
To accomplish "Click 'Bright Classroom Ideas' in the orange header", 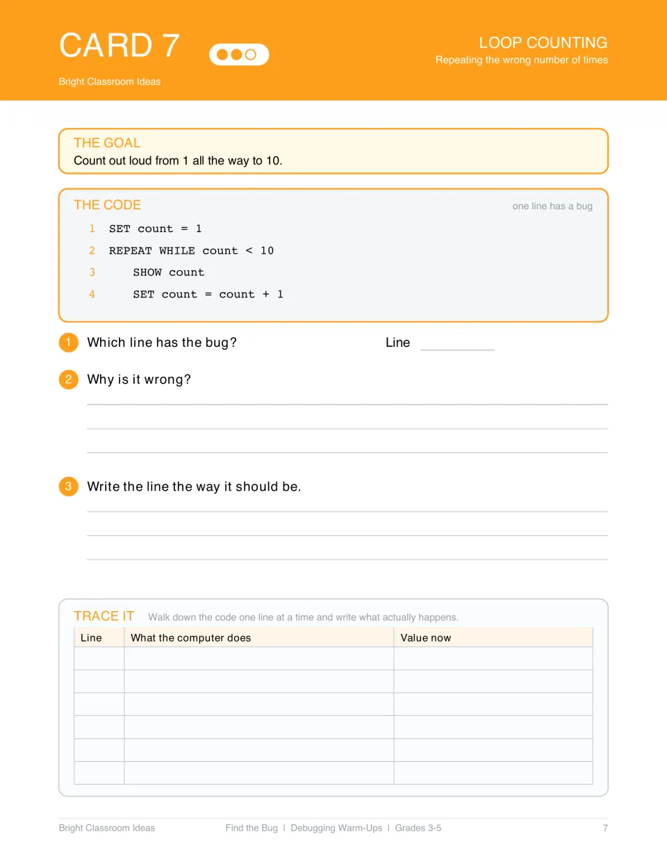I will tap(110, 81).
